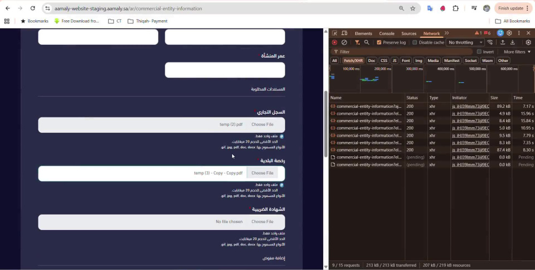The width and height of the screenshot is (535, 270).
Task: Toggle the JS filter chip
Action: tap(394, 61)
